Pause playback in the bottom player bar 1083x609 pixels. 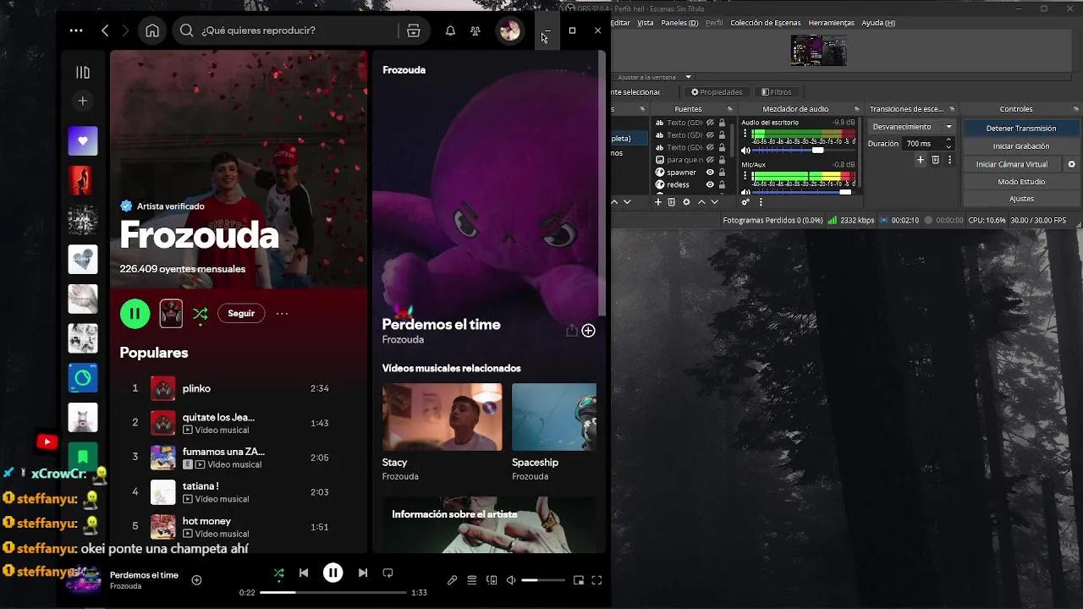pos(333,573)
